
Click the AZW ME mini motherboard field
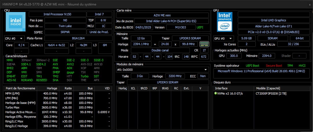click(x=162, y=15)
